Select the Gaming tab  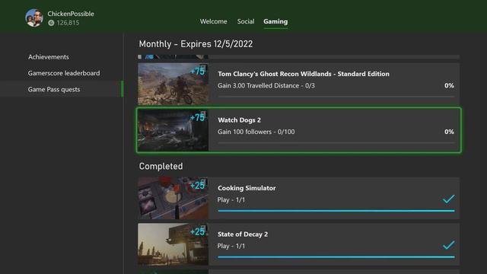click(x=275, y=21)
